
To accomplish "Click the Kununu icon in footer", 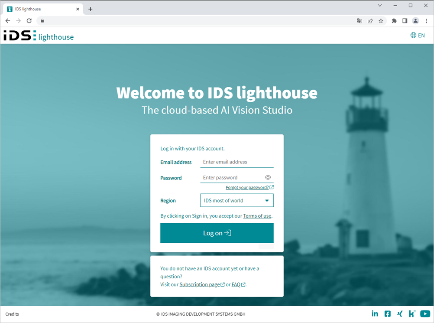I will click(412, 314).
